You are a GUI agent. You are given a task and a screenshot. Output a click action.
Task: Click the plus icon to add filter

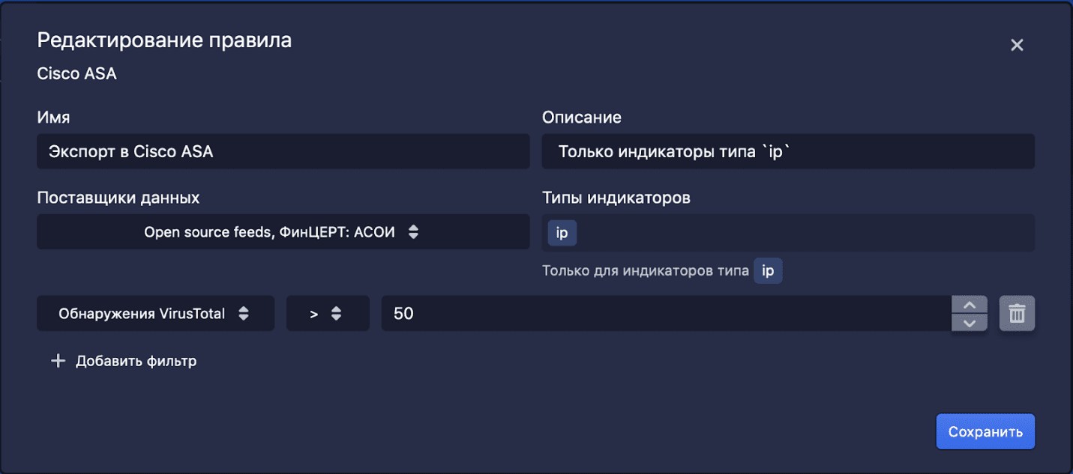click(58, 362)
